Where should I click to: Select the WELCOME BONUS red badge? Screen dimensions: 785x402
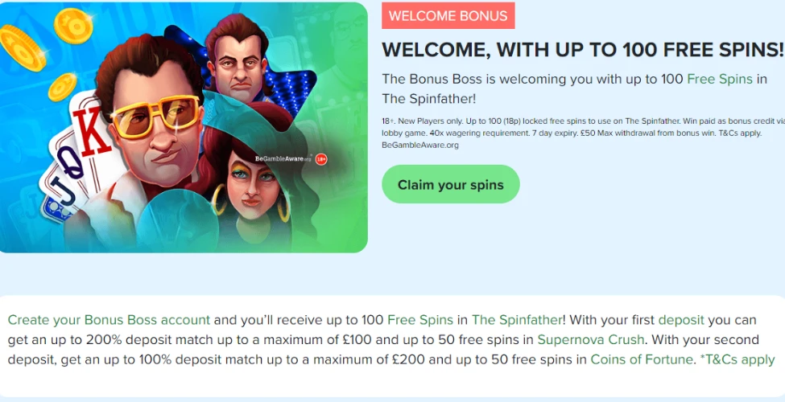pos(448,15)
